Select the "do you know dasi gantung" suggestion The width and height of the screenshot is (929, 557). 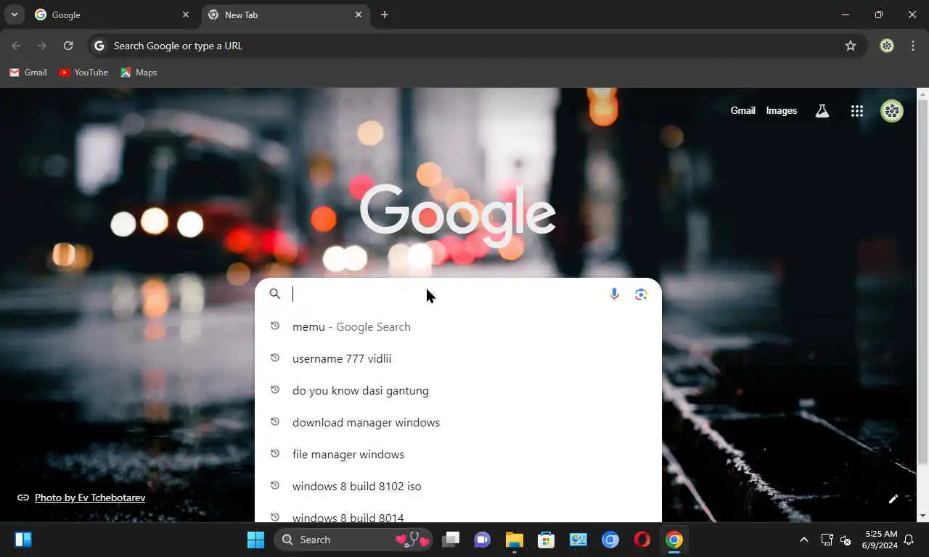point(458,390)
